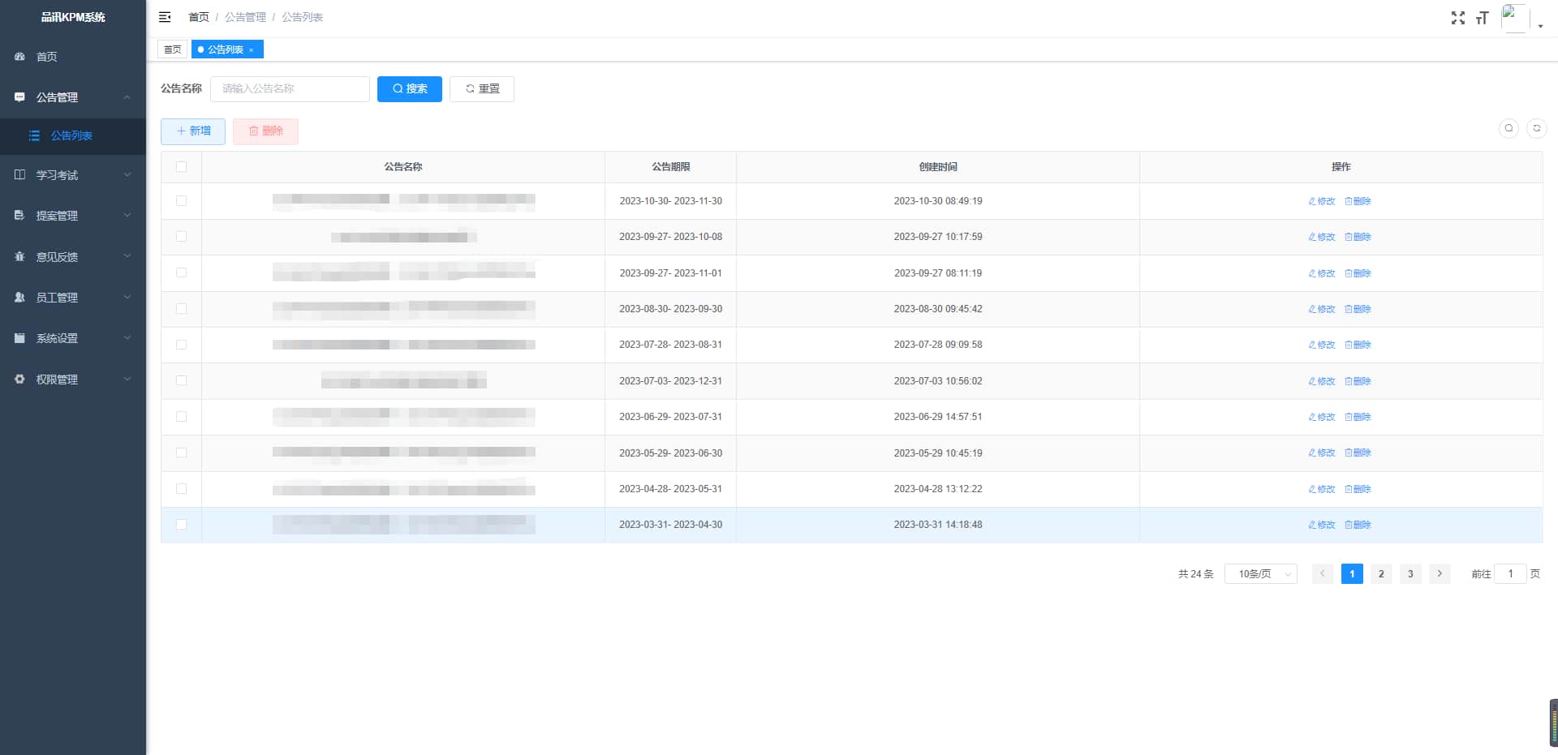This screenshot has height=755, width=1558.
Task: Focus the 公告名称 search input field
Action: 290,89
